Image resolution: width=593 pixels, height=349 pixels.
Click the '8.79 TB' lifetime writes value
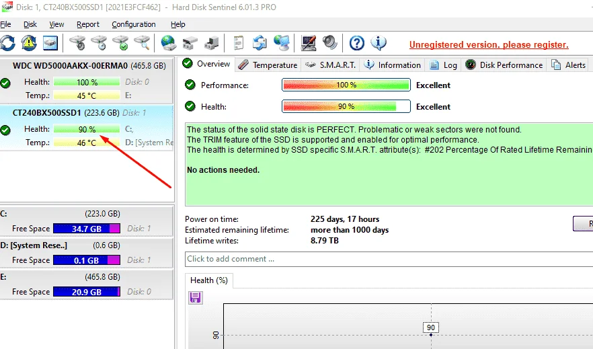tap(325, 241)
